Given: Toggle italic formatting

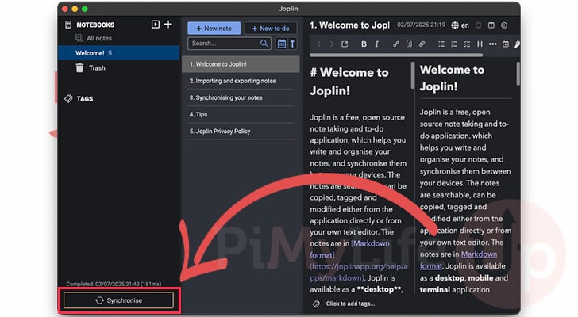Looking at the screenshot, I should coord(376,44).
